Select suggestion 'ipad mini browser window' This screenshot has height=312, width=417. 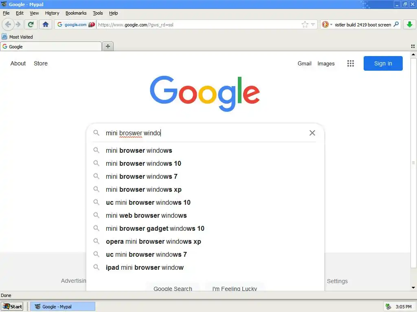click(205, 267)
